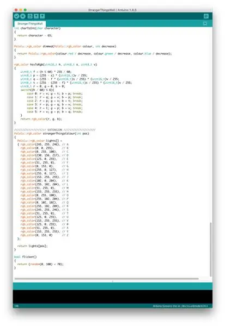The height and width of the screenshot is (326, 225).
Task: Click the rgb_color(0, 102, 102) // Q line
Action: tap(45, 202)
